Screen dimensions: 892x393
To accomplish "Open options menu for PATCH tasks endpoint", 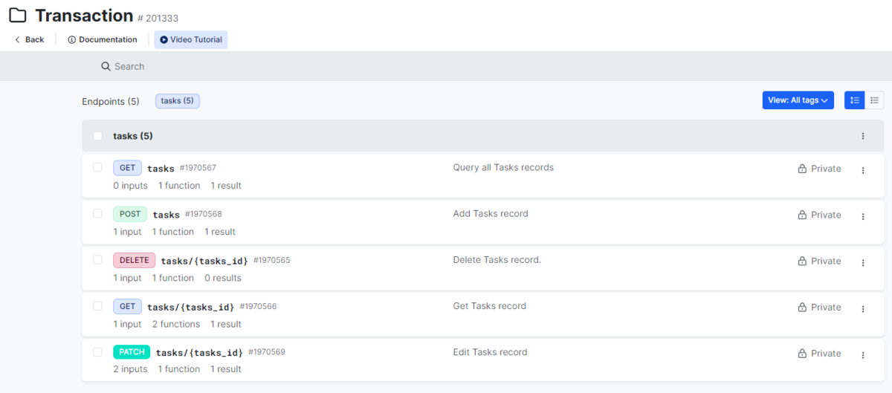I will tap(862, 354).
